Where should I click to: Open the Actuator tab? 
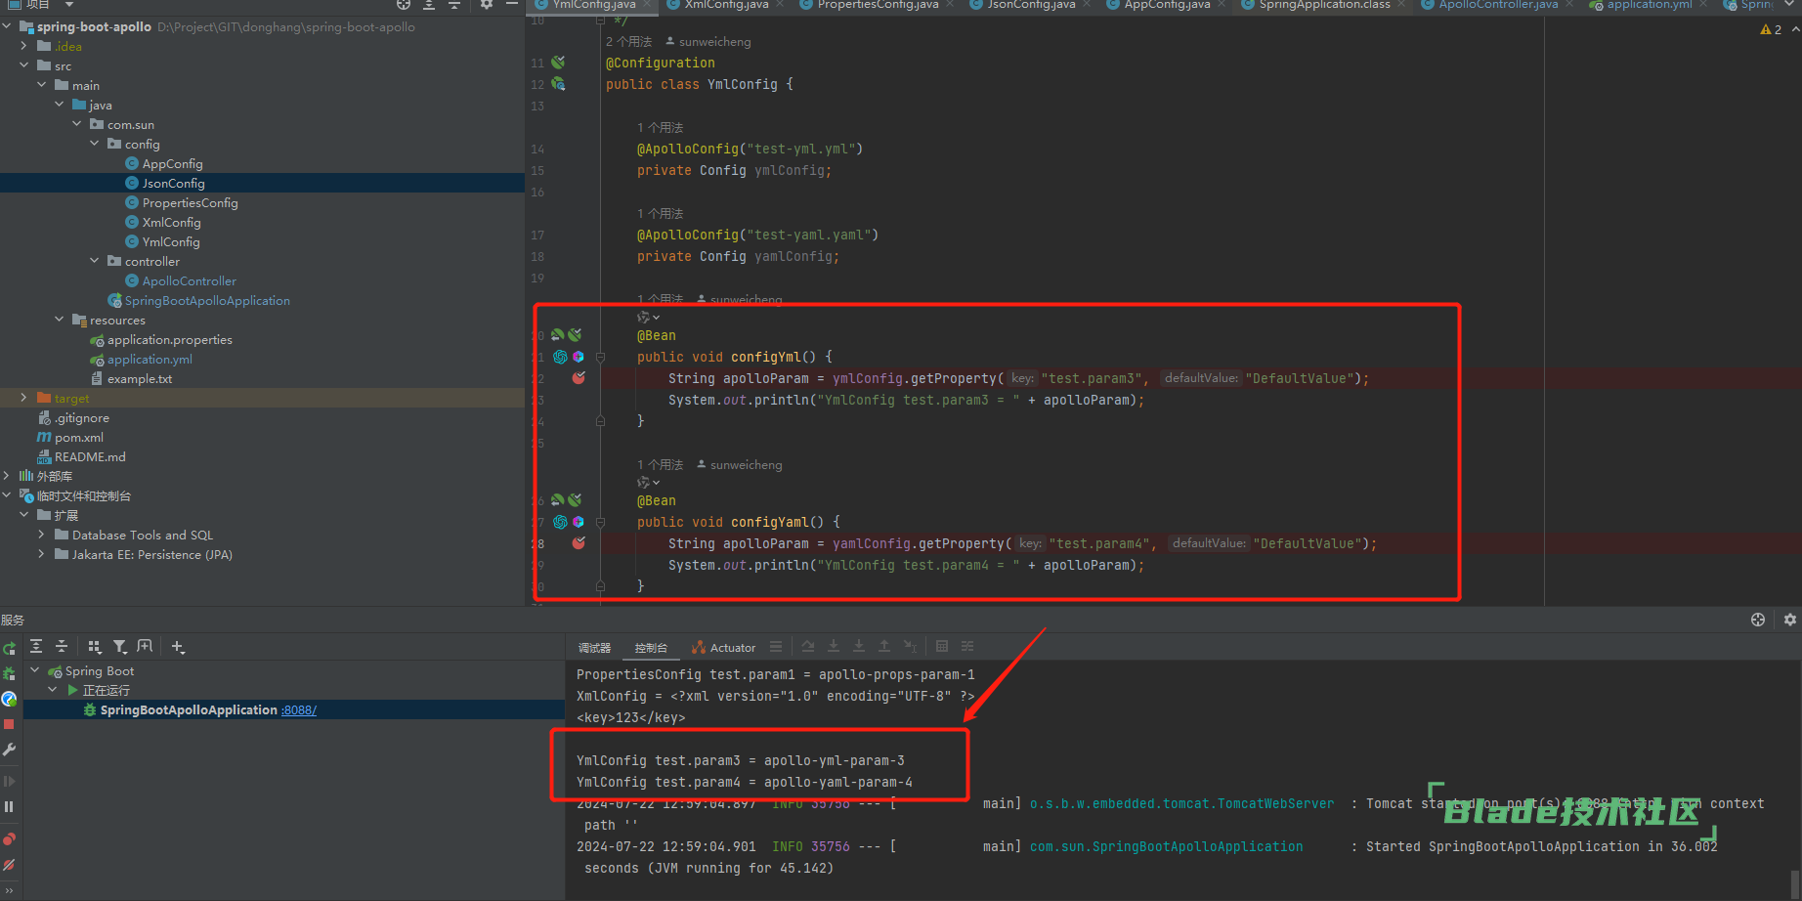pyautogui.click(x=723, y=647)
